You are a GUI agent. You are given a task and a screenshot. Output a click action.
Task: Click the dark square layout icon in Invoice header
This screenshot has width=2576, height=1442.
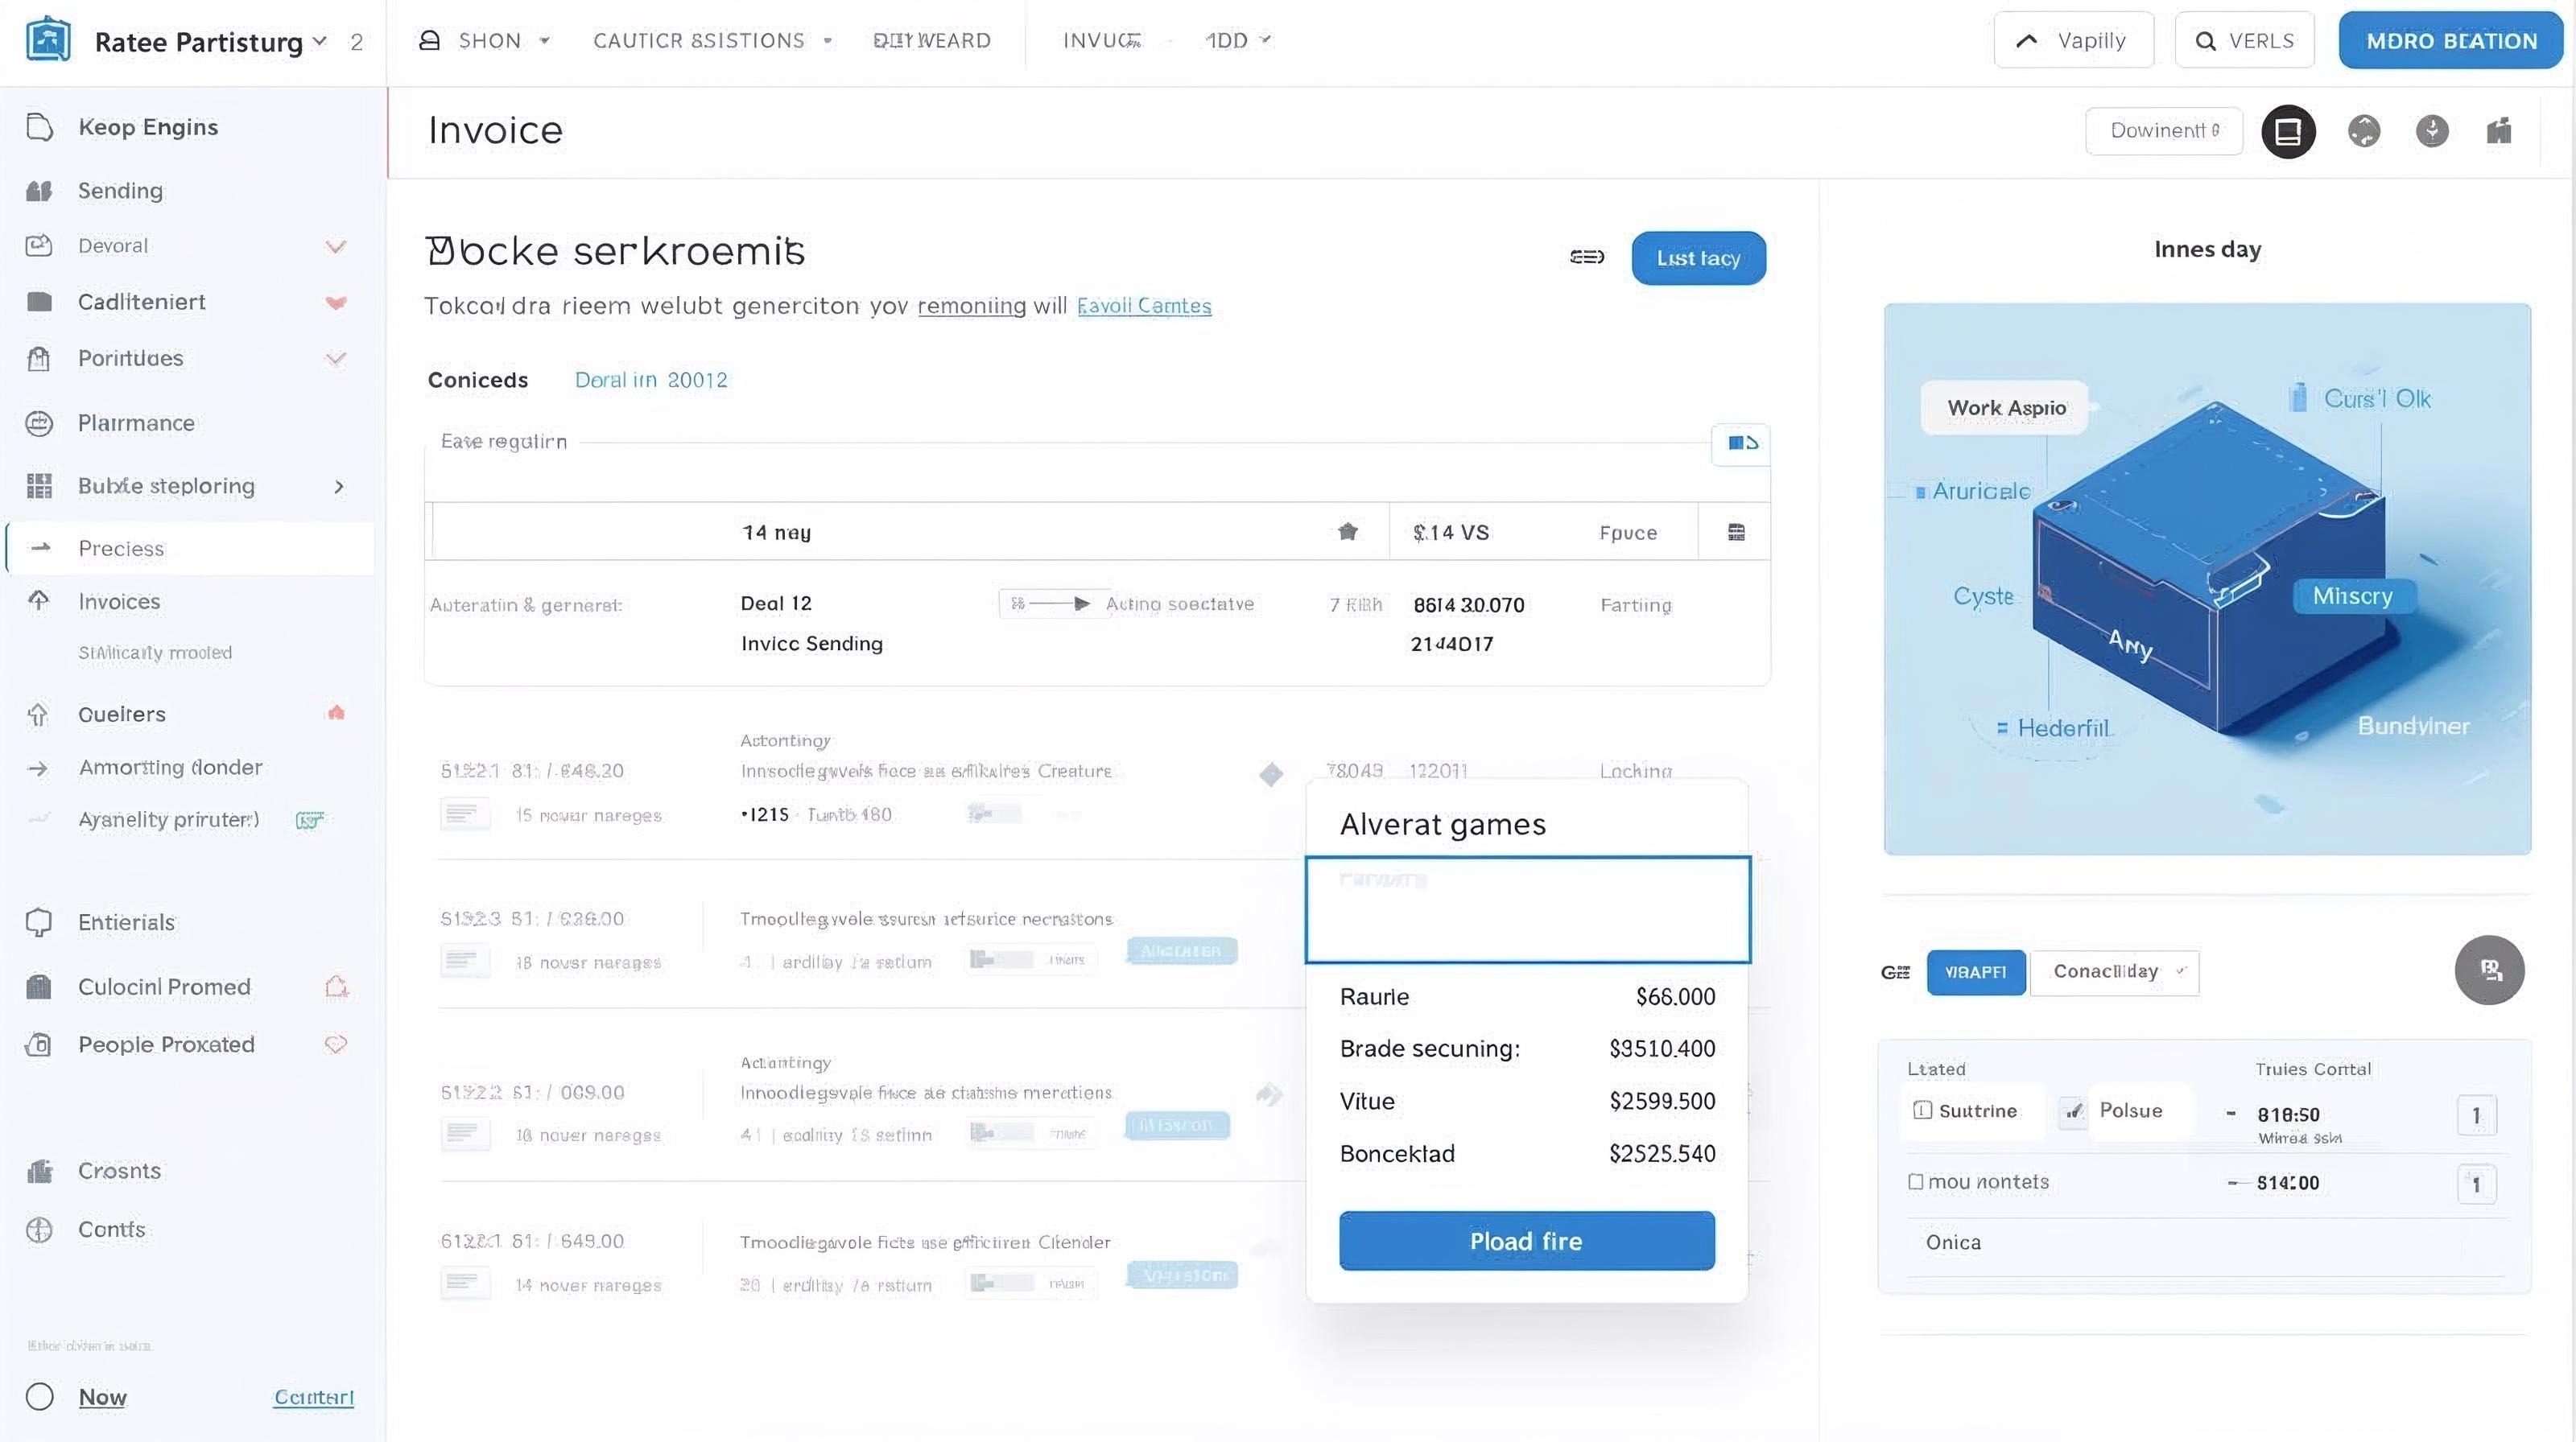pos(2288,131)
